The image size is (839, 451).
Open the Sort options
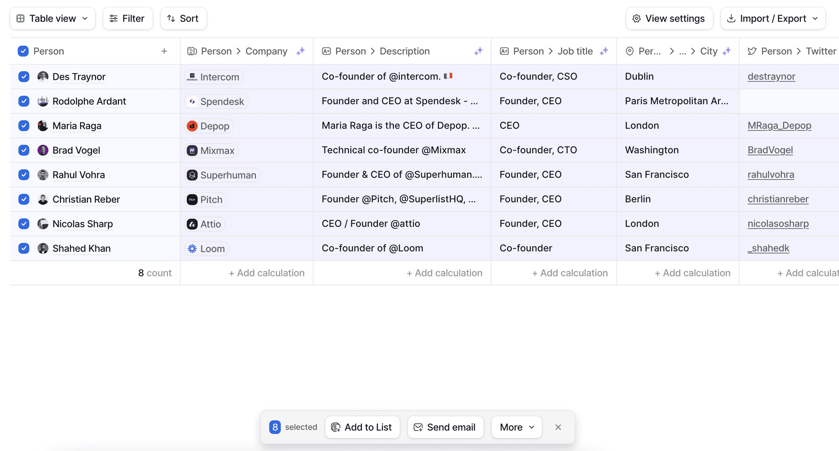(x=184, y=18)
